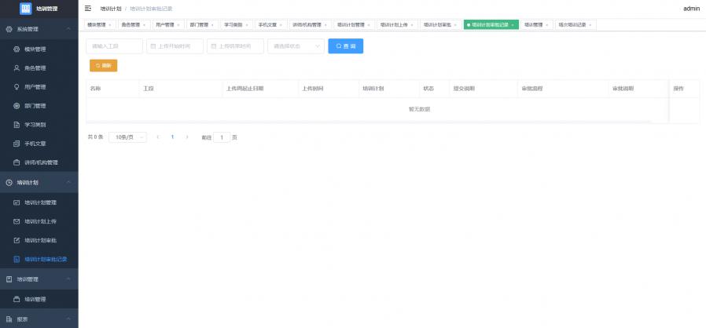Screen dimensions: 706x328
Task: Open the 请选择状态 dropdown
Action: 296,46
